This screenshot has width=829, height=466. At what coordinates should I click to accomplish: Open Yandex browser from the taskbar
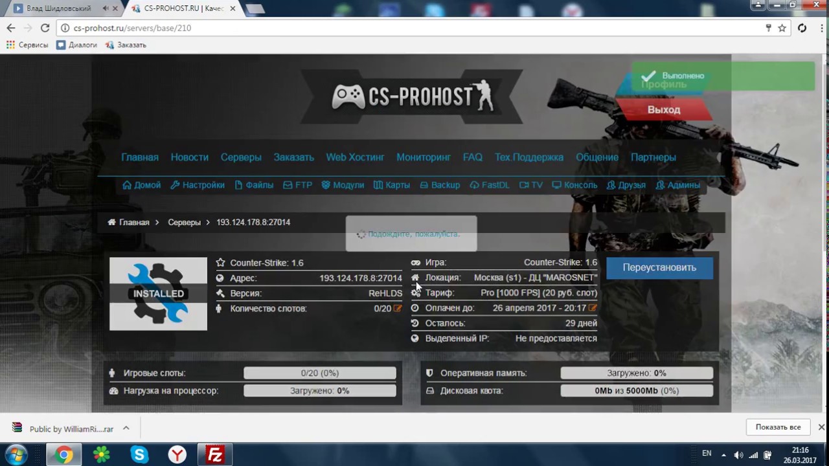coord(177,455)
